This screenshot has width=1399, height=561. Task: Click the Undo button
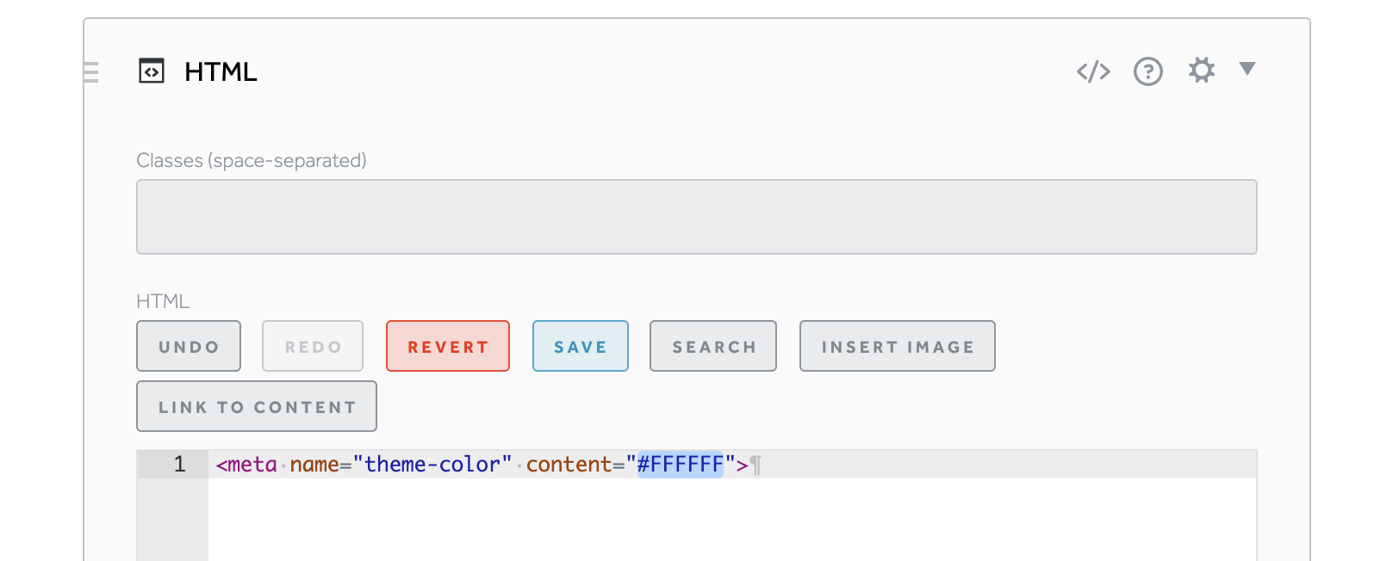point(189,346)
